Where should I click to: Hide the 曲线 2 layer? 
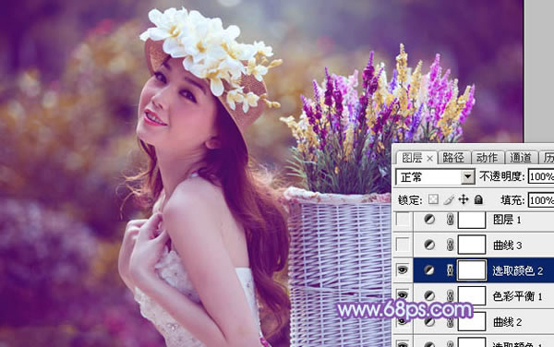[x=403, y=321]
